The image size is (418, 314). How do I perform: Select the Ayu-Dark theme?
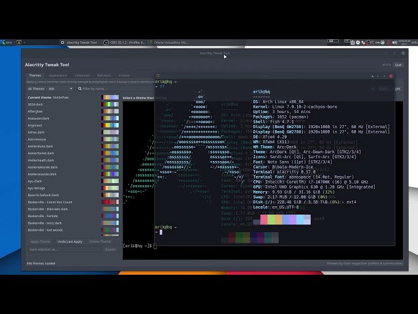pyautogui.click(x=35, y=181)
